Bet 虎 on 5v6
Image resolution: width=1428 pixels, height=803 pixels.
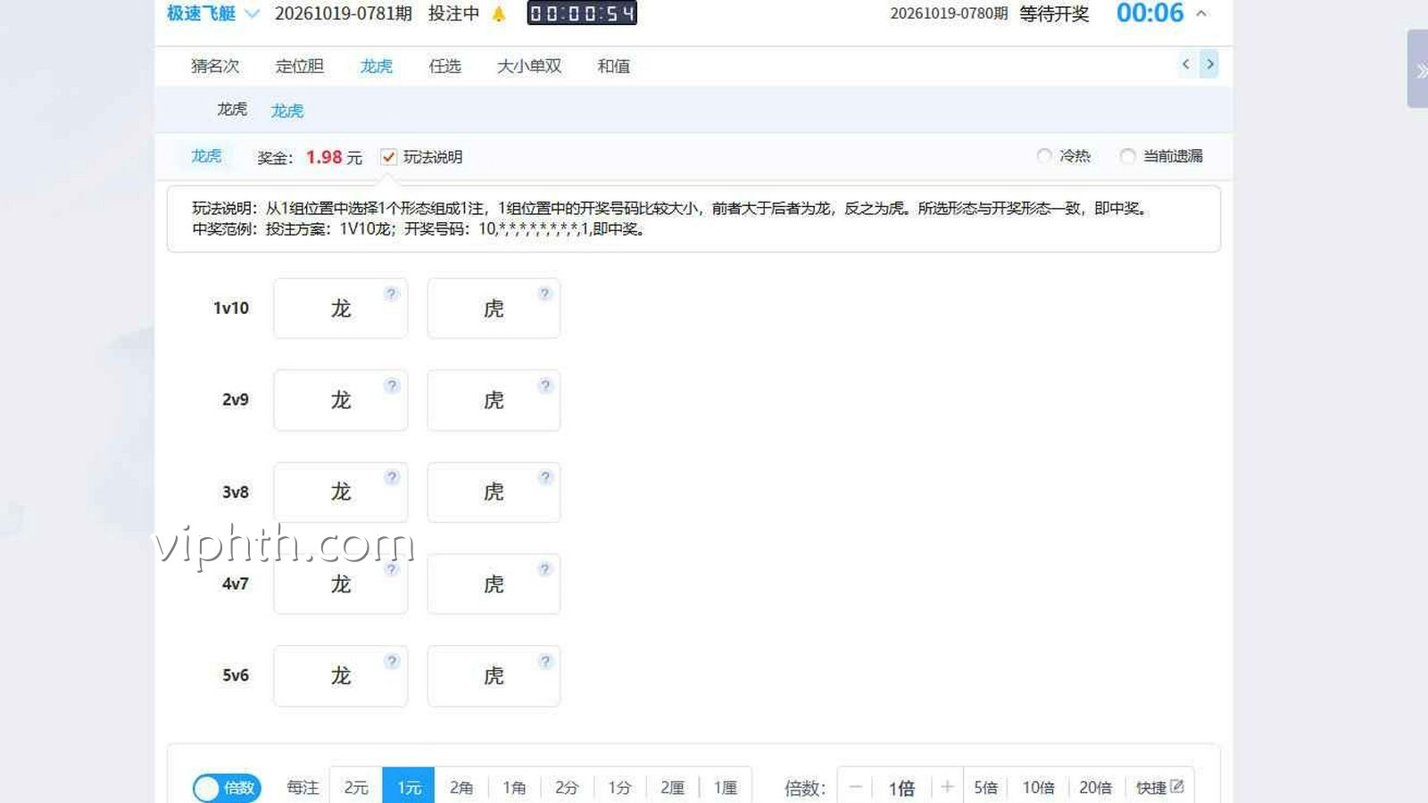494,675
